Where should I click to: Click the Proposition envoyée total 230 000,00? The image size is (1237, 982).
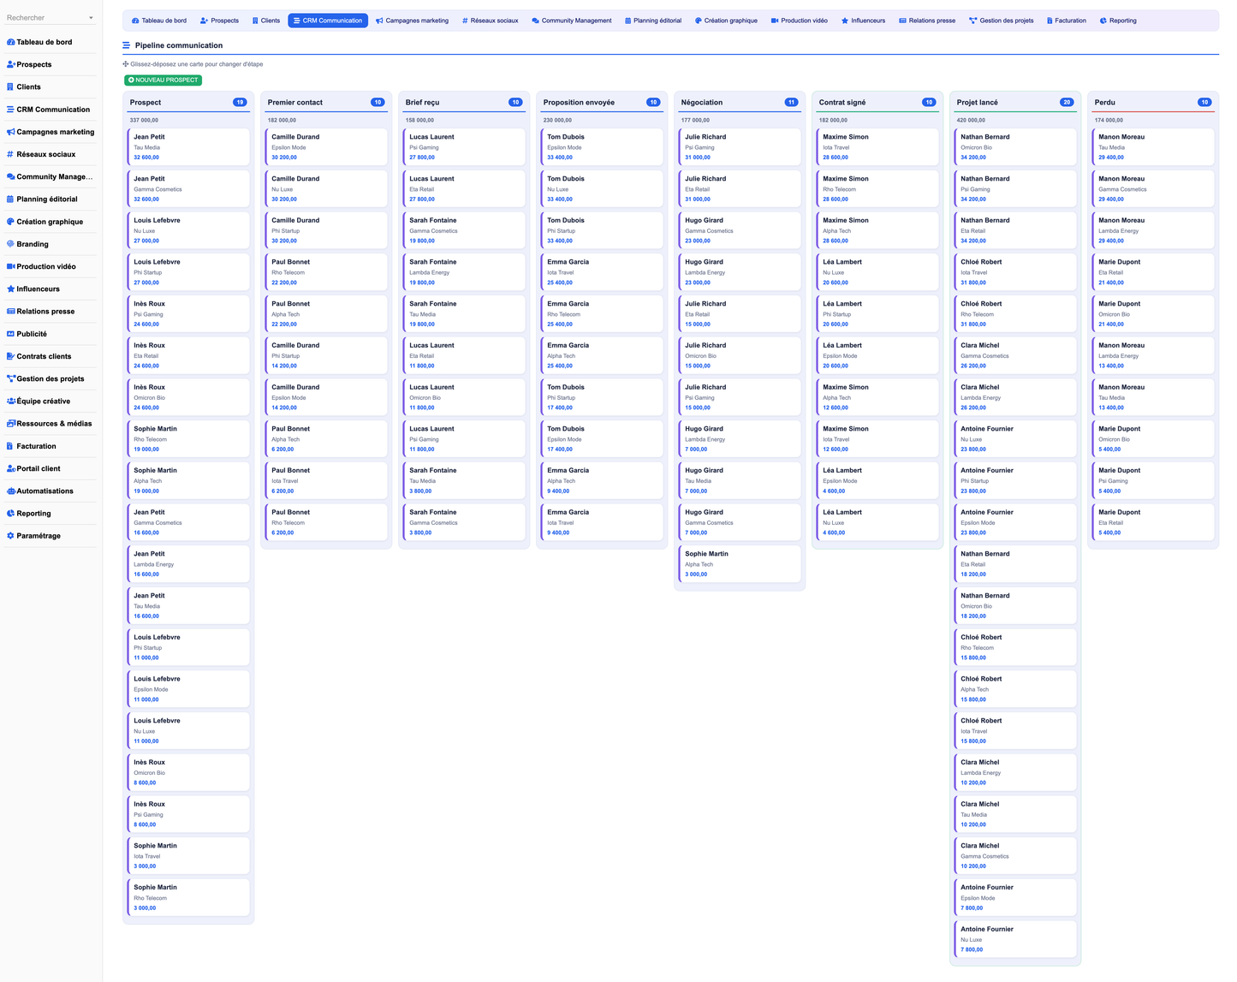point(558,120)
